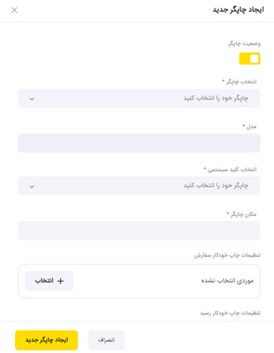Image resolution: width=274 pixels, height=353 pixels.
Task: Click the تنظیمات چاپ خودکار سفارش label
Action: (x=228, y=255)
